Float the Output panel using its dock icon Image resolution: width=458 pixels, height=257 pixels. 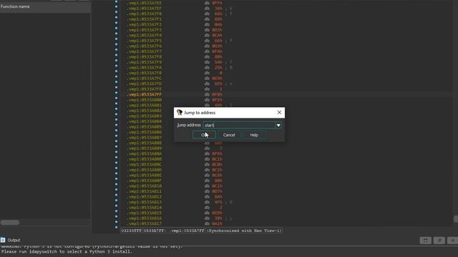point(425,240)
